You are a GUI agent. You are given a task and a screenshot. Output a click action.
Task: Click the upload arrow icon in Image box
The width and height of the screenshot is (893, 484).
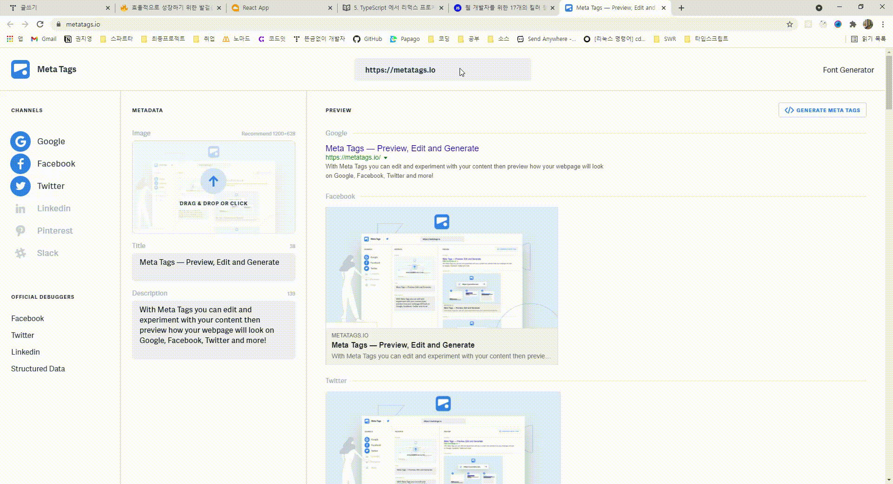213,181
